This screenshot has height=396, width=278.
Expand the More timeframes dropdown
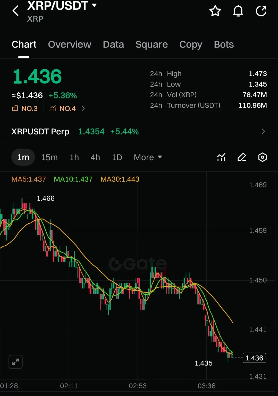(148, 157)
